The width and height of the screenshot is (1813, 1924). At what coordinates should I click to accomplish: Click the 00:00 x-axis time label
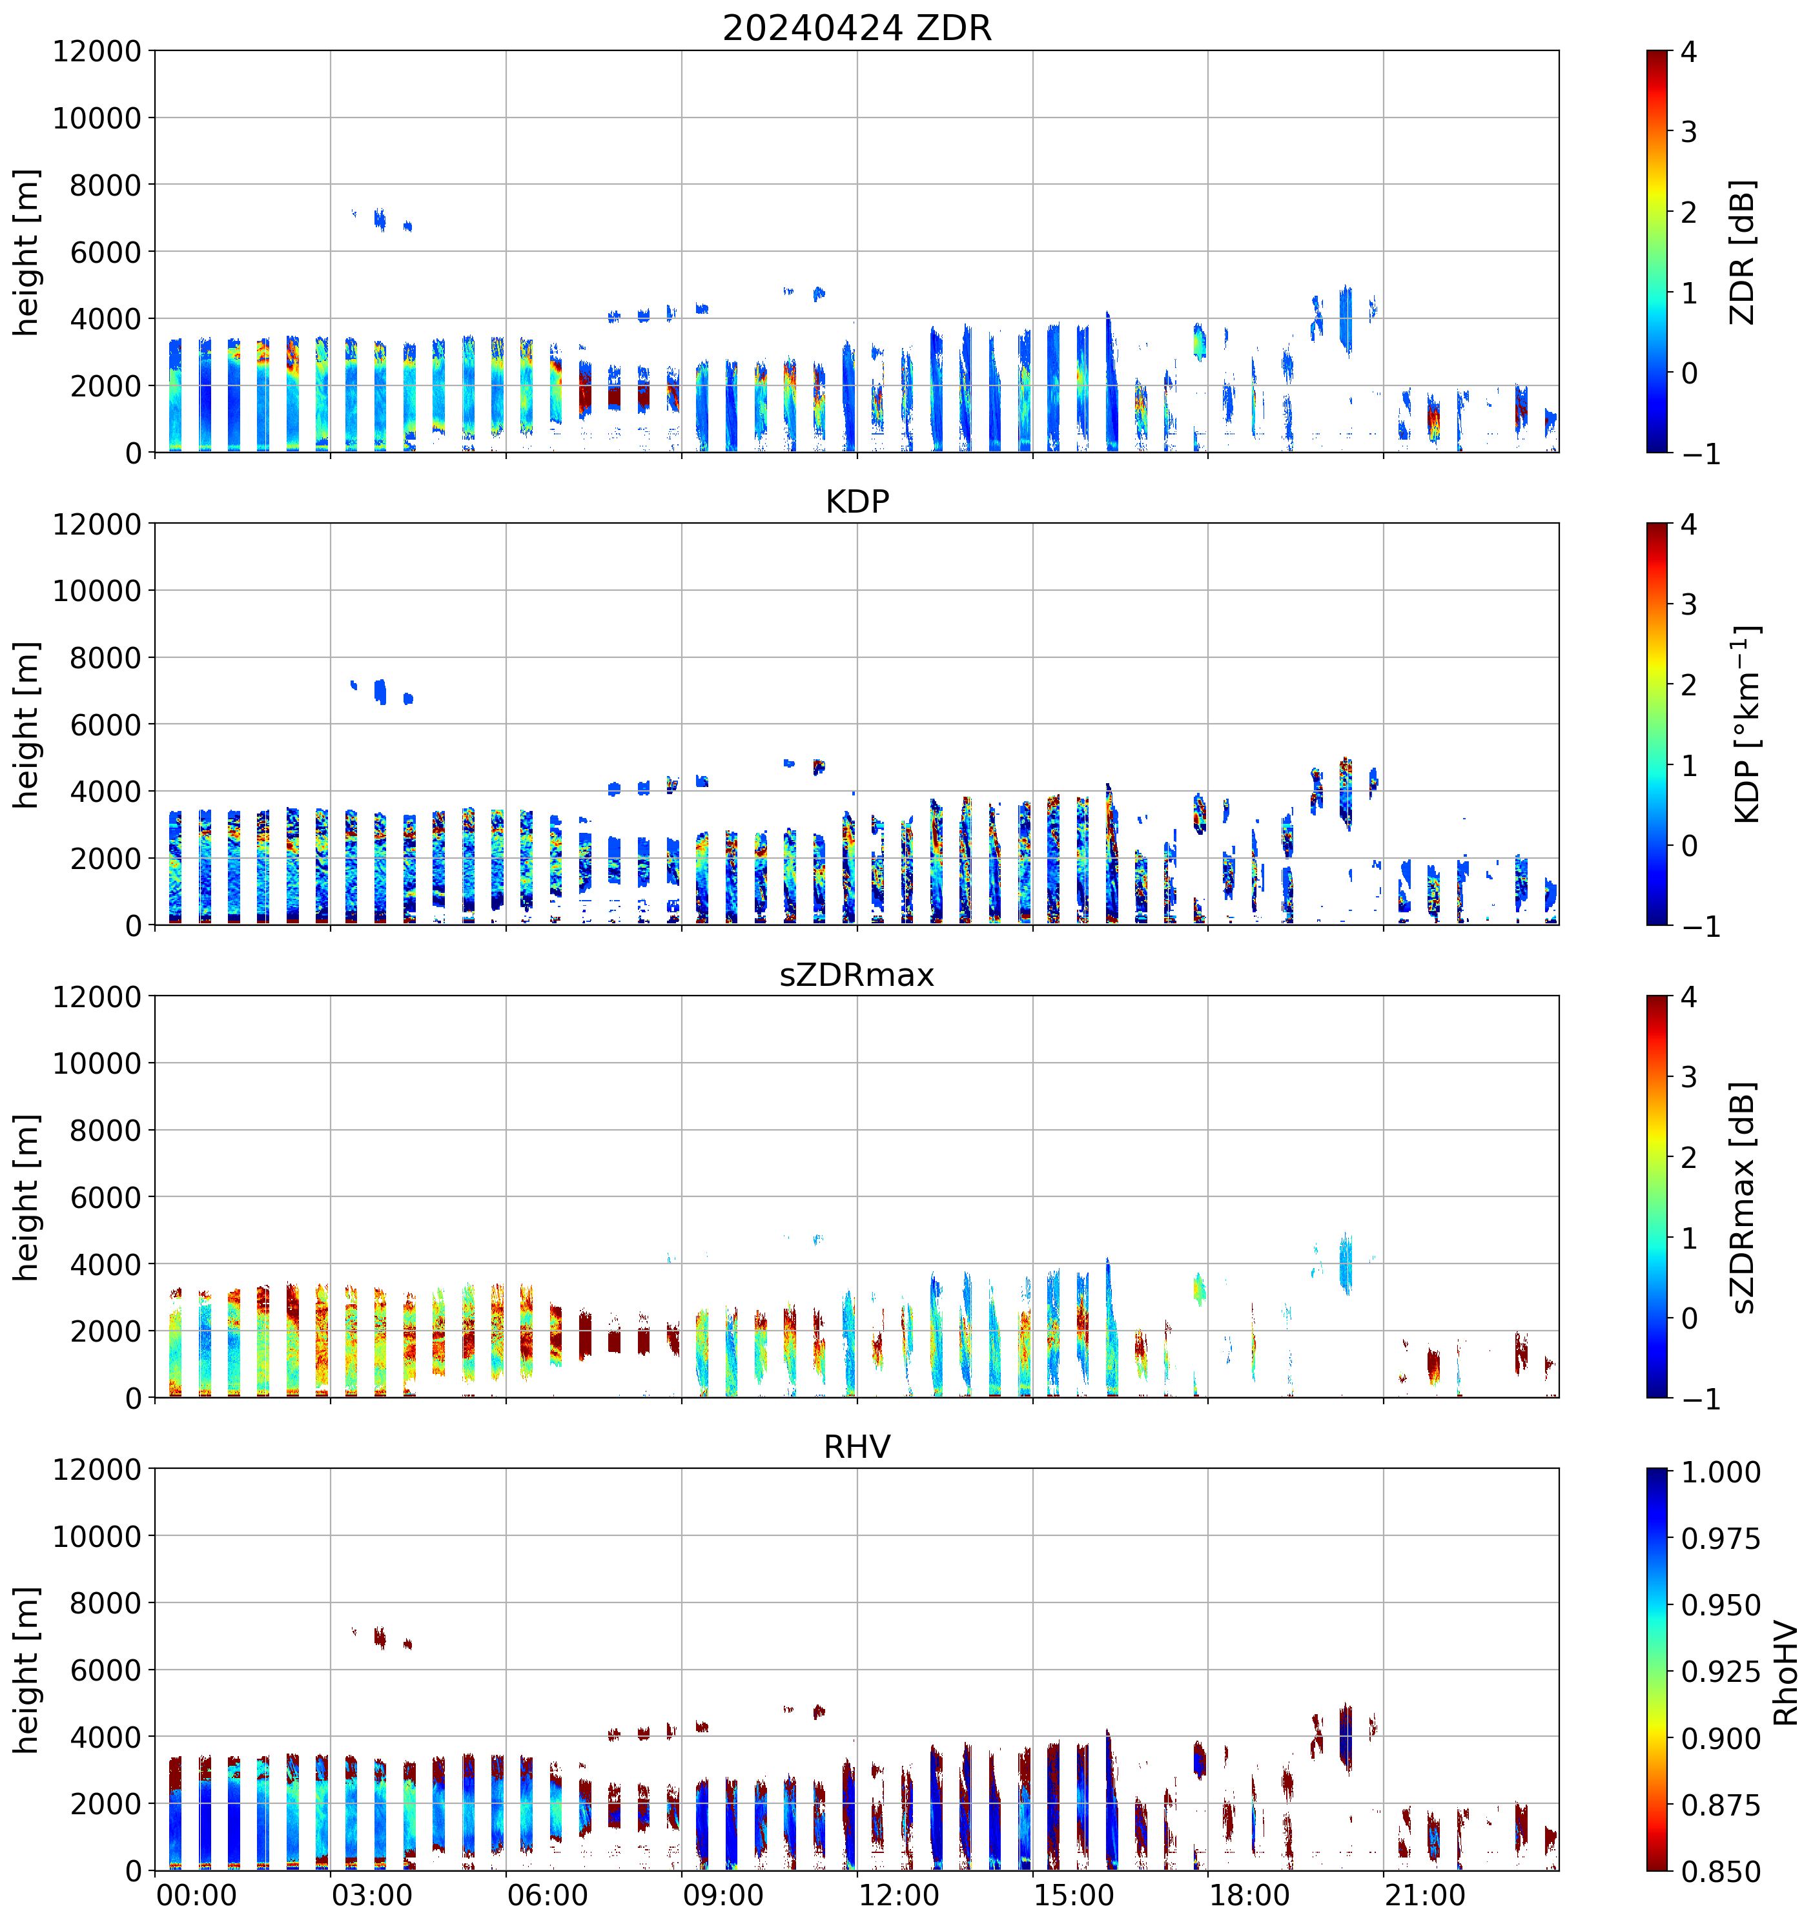point(196,1895)
